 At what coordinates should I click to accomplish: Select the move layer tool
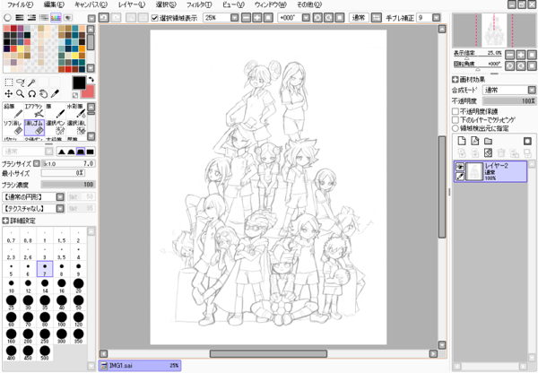click(9, 93)
